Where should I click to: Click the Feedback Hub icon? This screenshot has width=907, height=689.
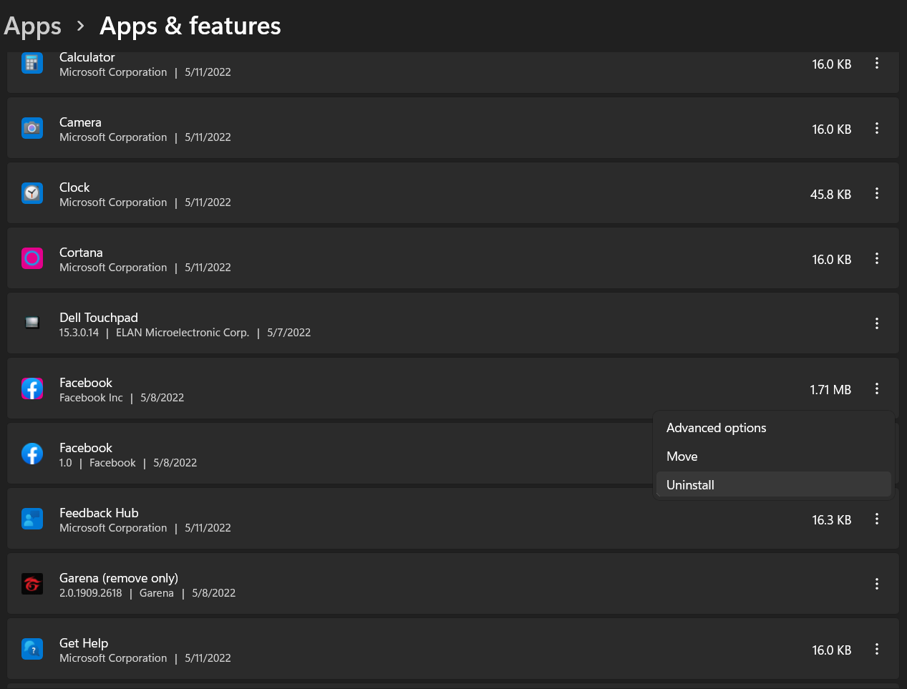pos(32,519)
